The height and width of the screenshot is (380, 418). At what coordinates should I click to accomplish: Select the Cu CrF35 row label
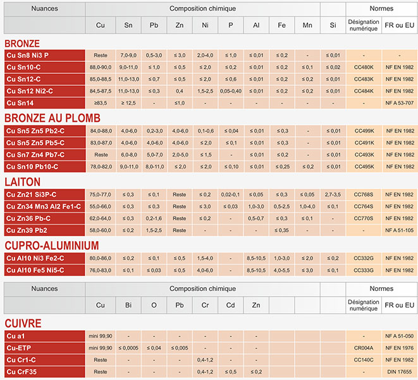(44, 372)
